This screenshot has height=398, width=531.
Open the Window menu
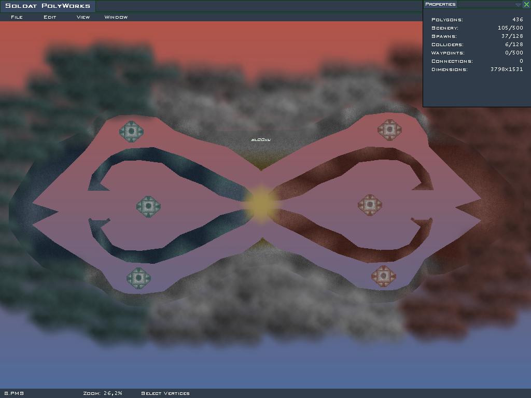[x=116, y=17]
